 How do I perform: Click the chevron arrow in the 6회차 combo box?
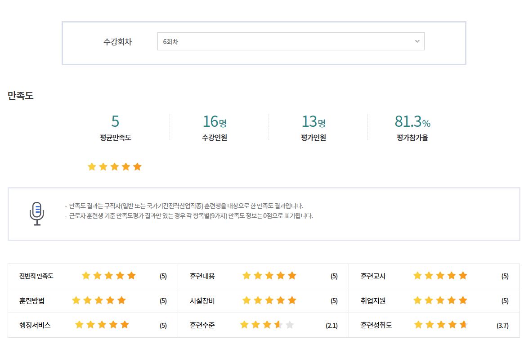(x=417, y=41)
